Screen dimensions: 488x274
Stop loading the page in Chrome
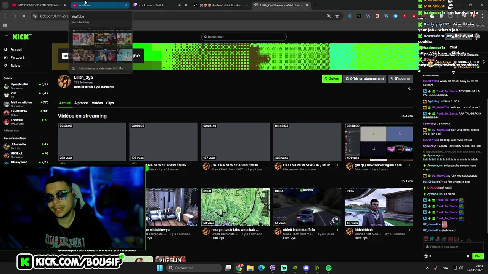(x=24, y=16)
